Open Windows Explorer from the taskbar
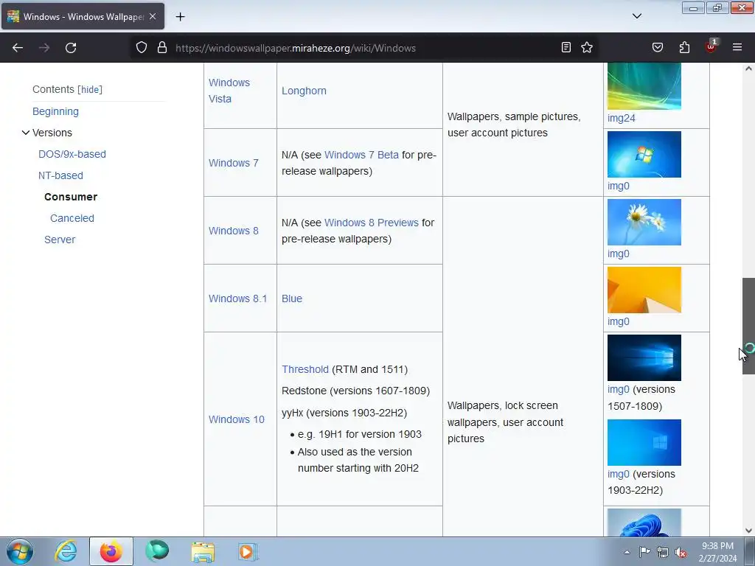The image size is (755, 566). pyautogui.click(x=203, y=552)
